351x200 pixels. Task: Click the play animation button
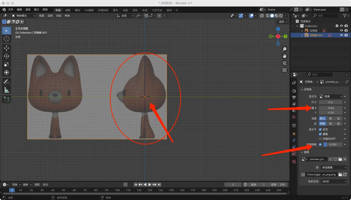tap(150, 184)
